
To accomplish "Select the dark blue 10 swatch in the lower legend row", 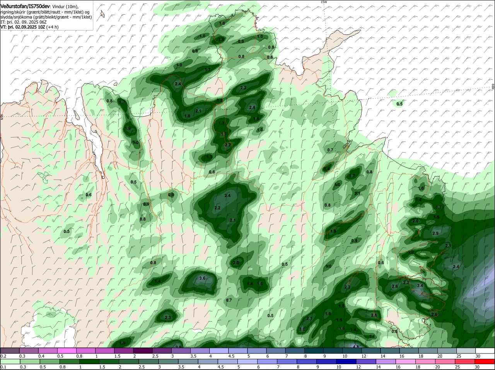I will 346,362.
